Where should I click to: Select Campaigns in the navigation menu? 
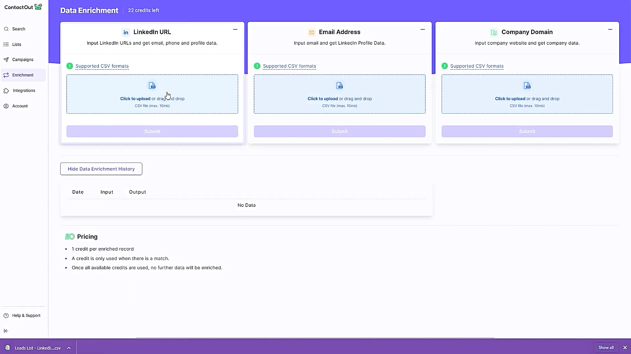[x=23, y=59]
